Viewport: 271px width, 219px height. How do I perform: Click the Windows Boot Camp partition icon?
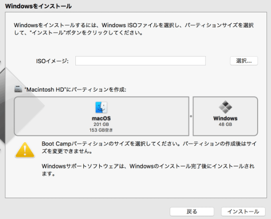click(x=226, y=107)
